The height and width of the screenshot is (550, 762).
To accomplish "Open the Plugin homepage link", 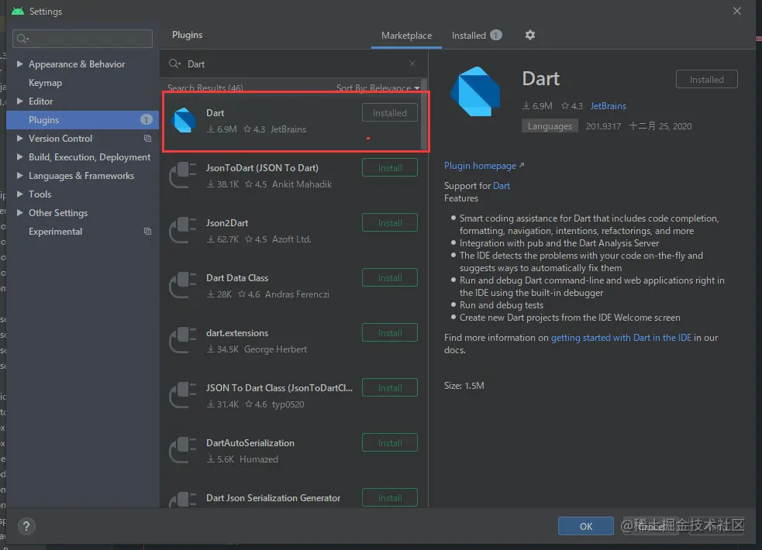I will pos(484,166).
